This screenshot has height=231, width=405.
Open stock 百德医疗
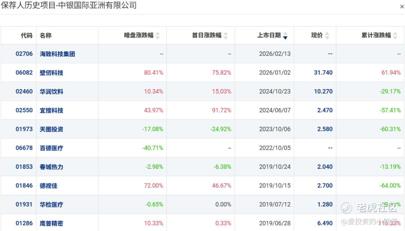(51, 148)
